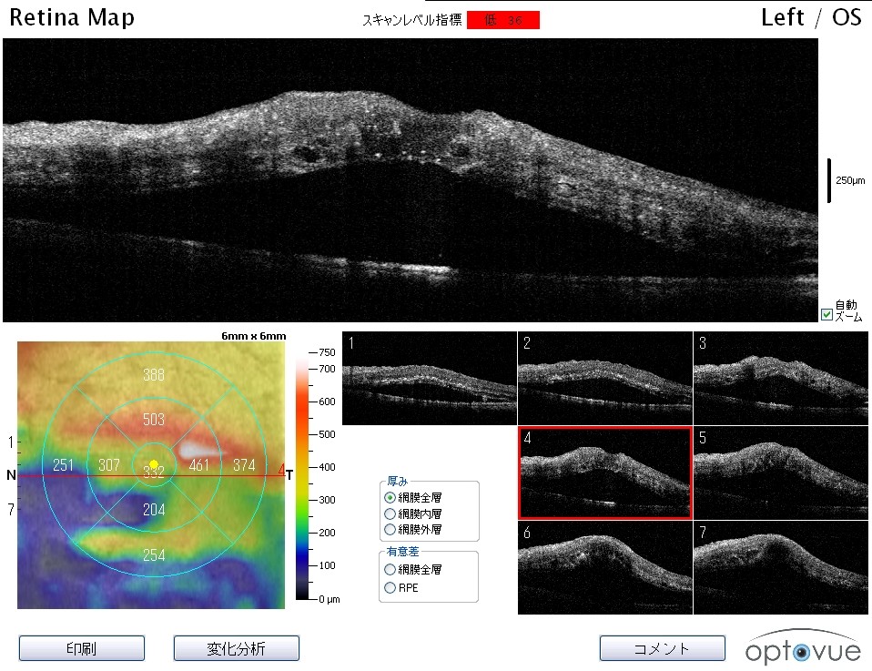This screenshot has height=671, width=872.
Task: Select 網膜内層 thickness radio button
Action: point(390,513)
